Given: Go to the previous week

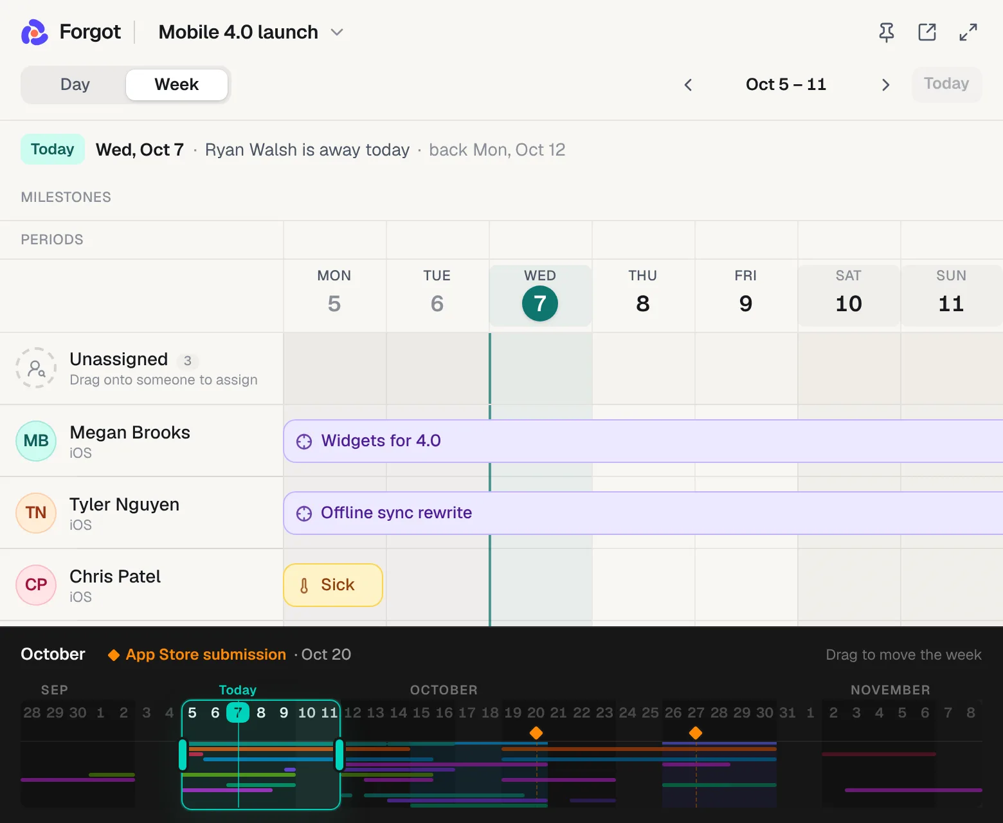Looking at the screenshot, I should pyautogui.click(x=688, y=85).
